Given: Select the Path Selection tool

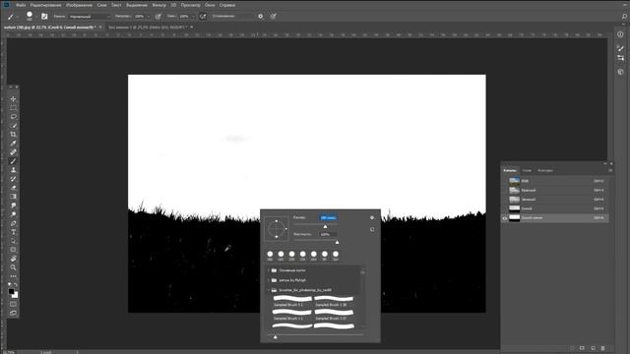Looking at the screenshot, I should [x=13, y=241].
